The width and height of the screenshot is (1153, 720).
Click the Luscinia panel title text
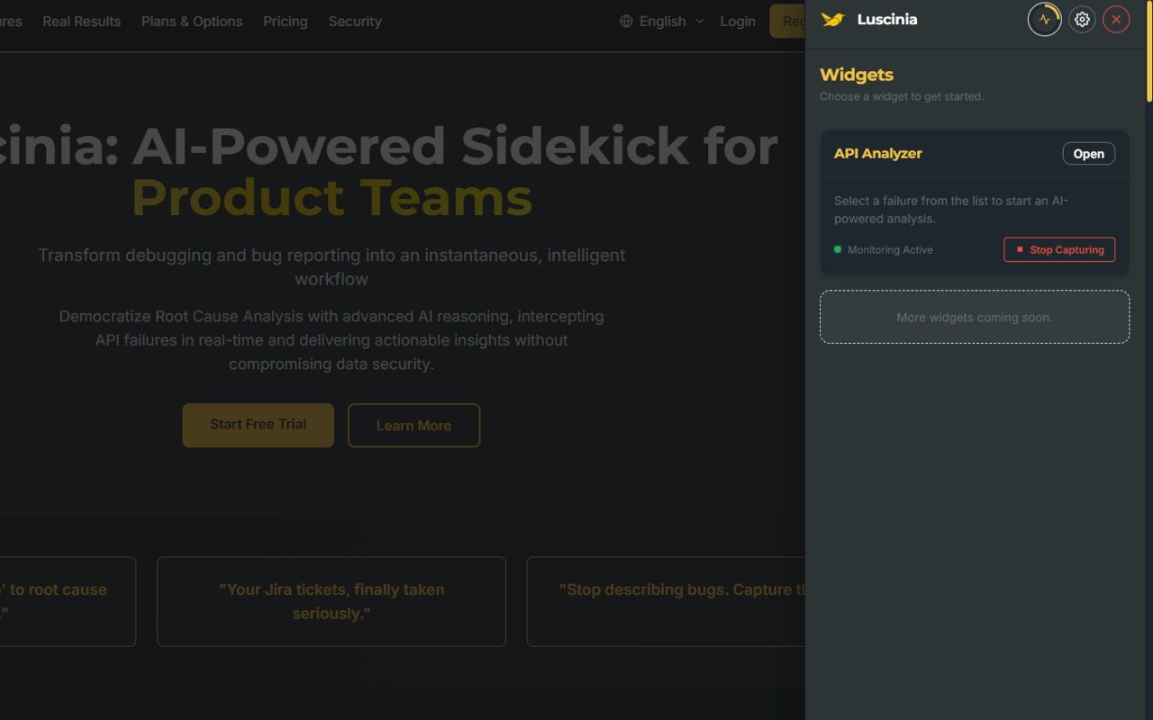(887, 19)
